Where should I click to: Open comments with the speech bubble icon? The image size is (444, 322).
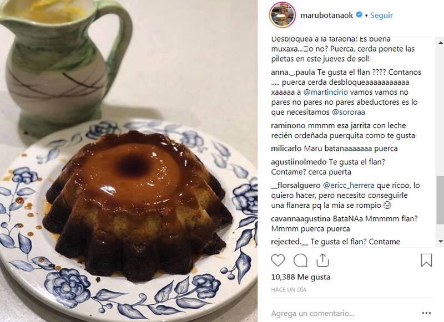point(300,260)
